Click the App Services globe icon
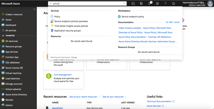214x109 pixels. click(x=3, y=52)
